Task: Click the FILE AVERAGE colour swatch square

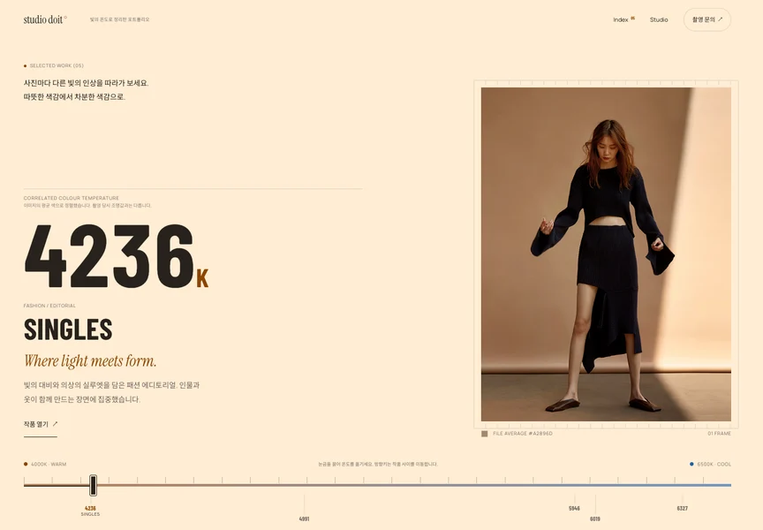Action: point(484,434)
